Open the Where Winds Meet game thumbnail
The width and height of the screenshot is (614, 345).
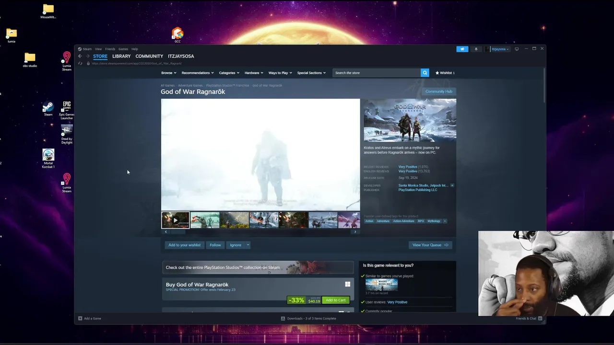pyautogui.click(x=381, y=285)
